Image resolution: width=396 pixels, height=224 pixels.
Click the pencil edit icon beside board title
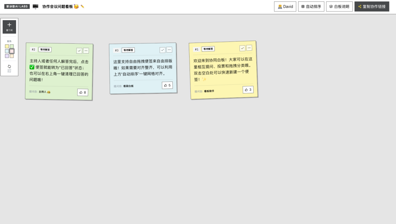tap(82, 7)
